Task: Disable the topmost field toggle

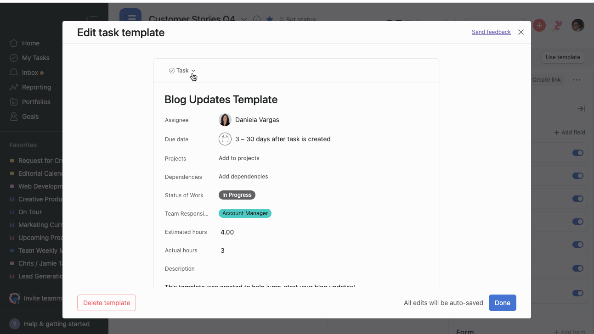Action: tap(577, 152)
